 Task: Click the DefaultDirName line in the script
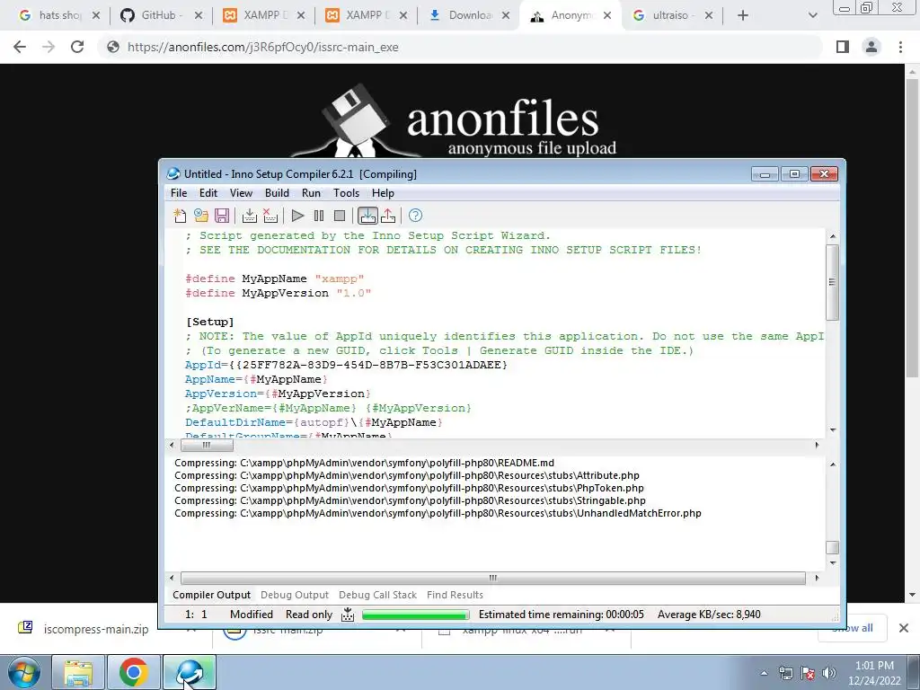[314, 422]
